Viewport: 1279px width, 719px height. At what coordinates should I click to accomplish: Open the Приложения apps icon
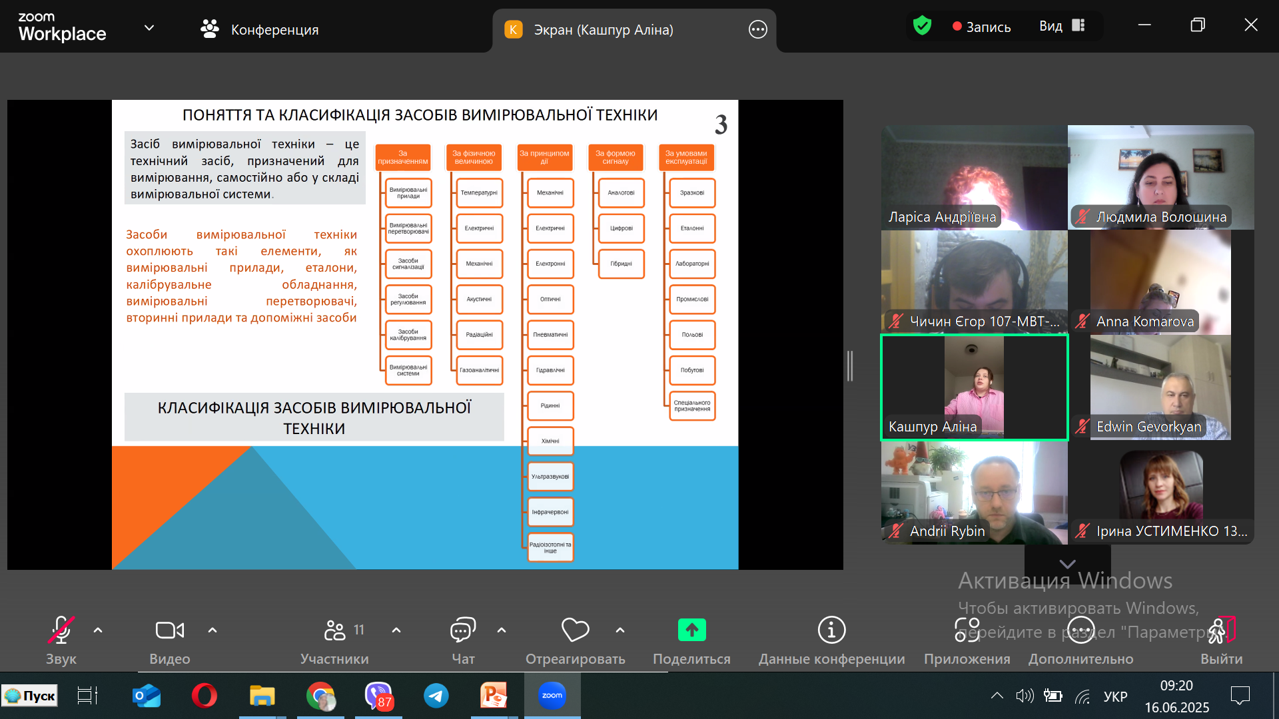pyautogui.click(x=967, y=630)
